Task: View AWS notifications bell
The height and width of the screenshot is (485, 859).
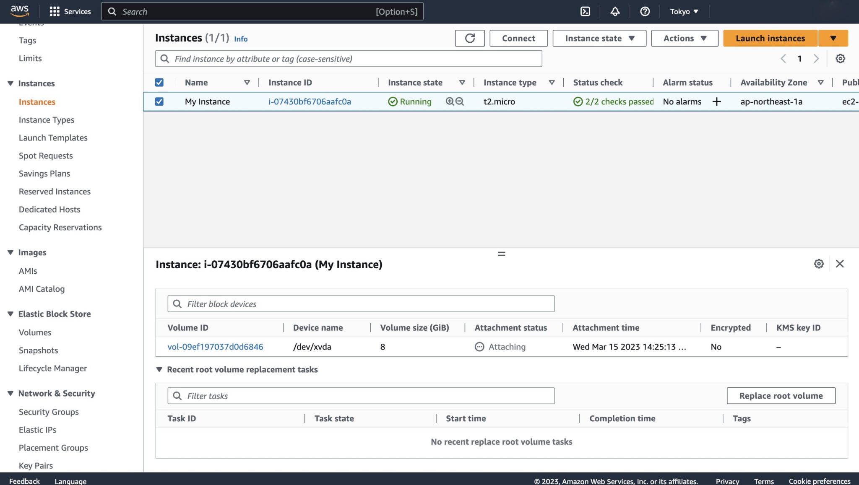Action: pyautogui.click(x=615, y=11)
